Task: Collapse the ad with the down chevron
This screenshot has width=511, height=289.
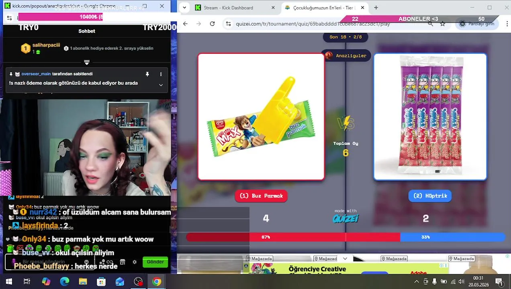Action: tap(345, 258)
